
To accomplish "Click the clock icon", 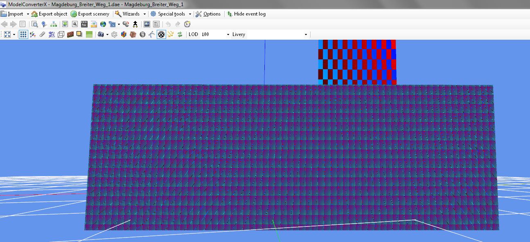I will pos(187,24).
